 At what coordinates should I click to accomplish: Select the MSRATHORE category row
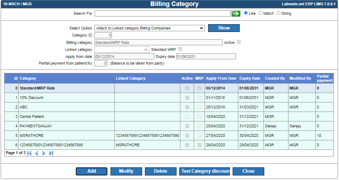click(169, 136)
